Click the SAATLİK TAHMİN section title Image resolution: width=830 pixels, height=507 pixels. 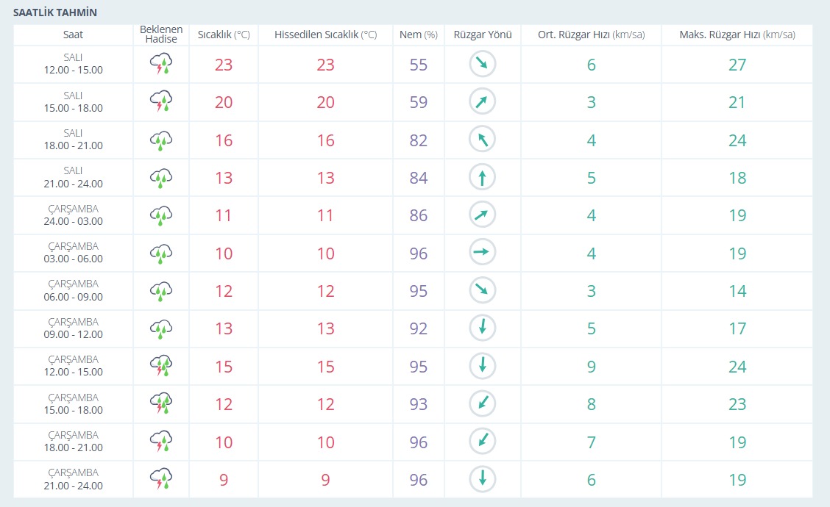click(55, 12)
